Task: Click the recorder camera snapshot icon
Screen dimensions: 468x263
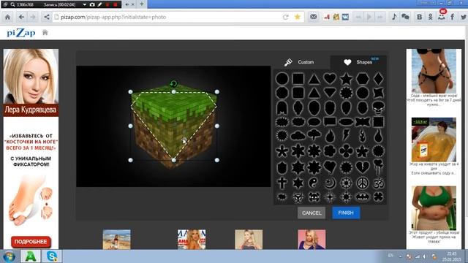Action: point(92,4)
